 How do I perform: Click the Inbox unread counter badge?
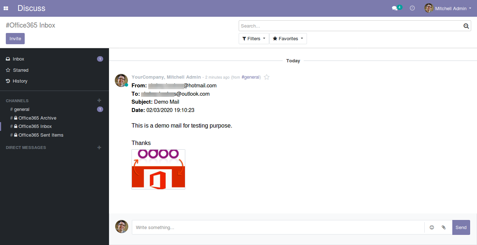[x=100, y=59]
